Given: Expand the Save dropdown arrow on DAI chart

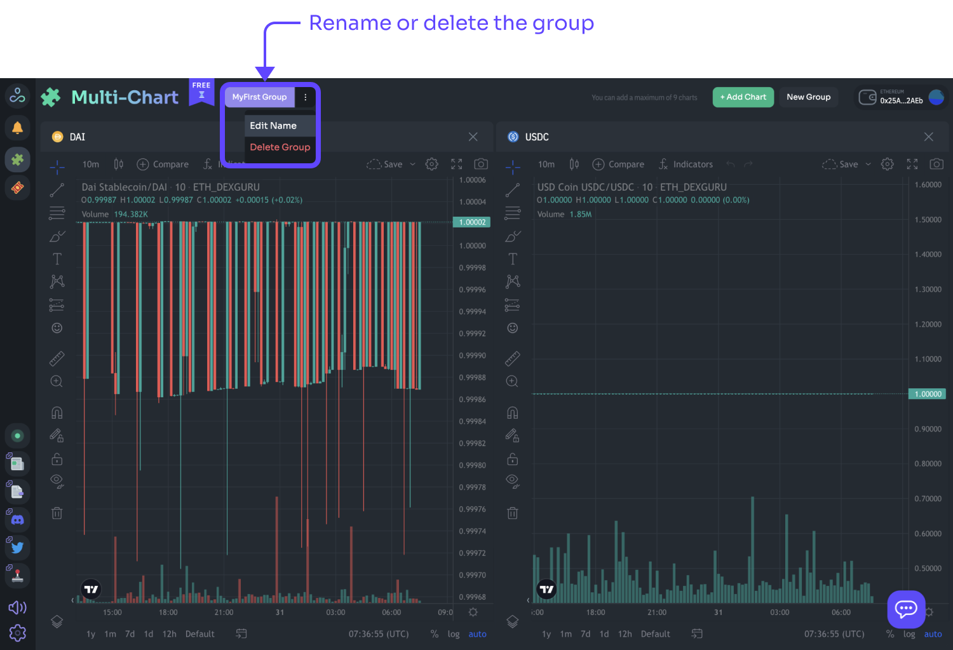Looking at the screenshot, I should (412, 164).
